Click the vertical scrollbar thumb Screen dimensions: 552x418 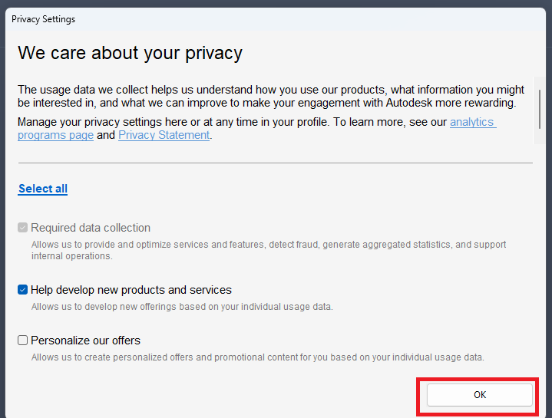tap(540, 107)
